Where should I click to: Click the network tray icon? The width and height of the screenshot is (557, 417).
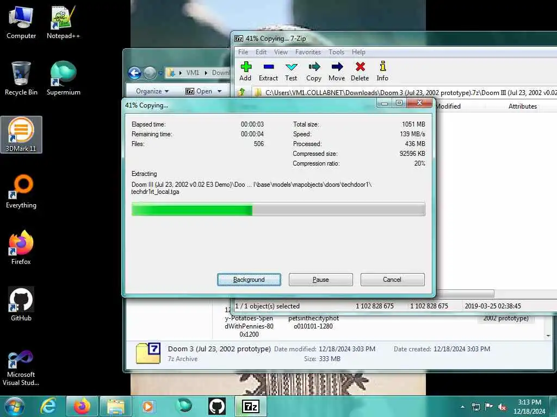coord(475,407)
